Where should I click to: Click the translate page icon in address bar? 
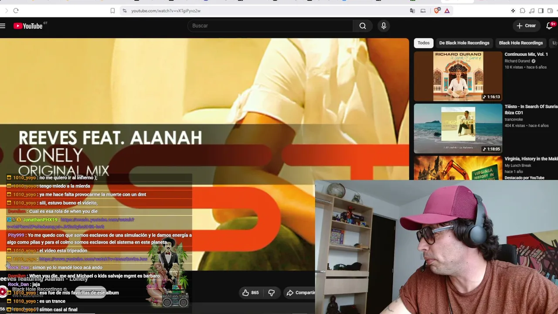click(x=412, y=10)
